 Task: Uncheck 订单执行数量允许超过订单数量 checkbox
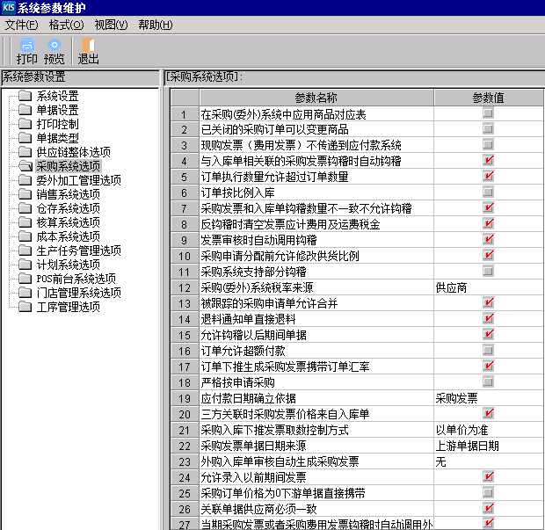(488, 176)
